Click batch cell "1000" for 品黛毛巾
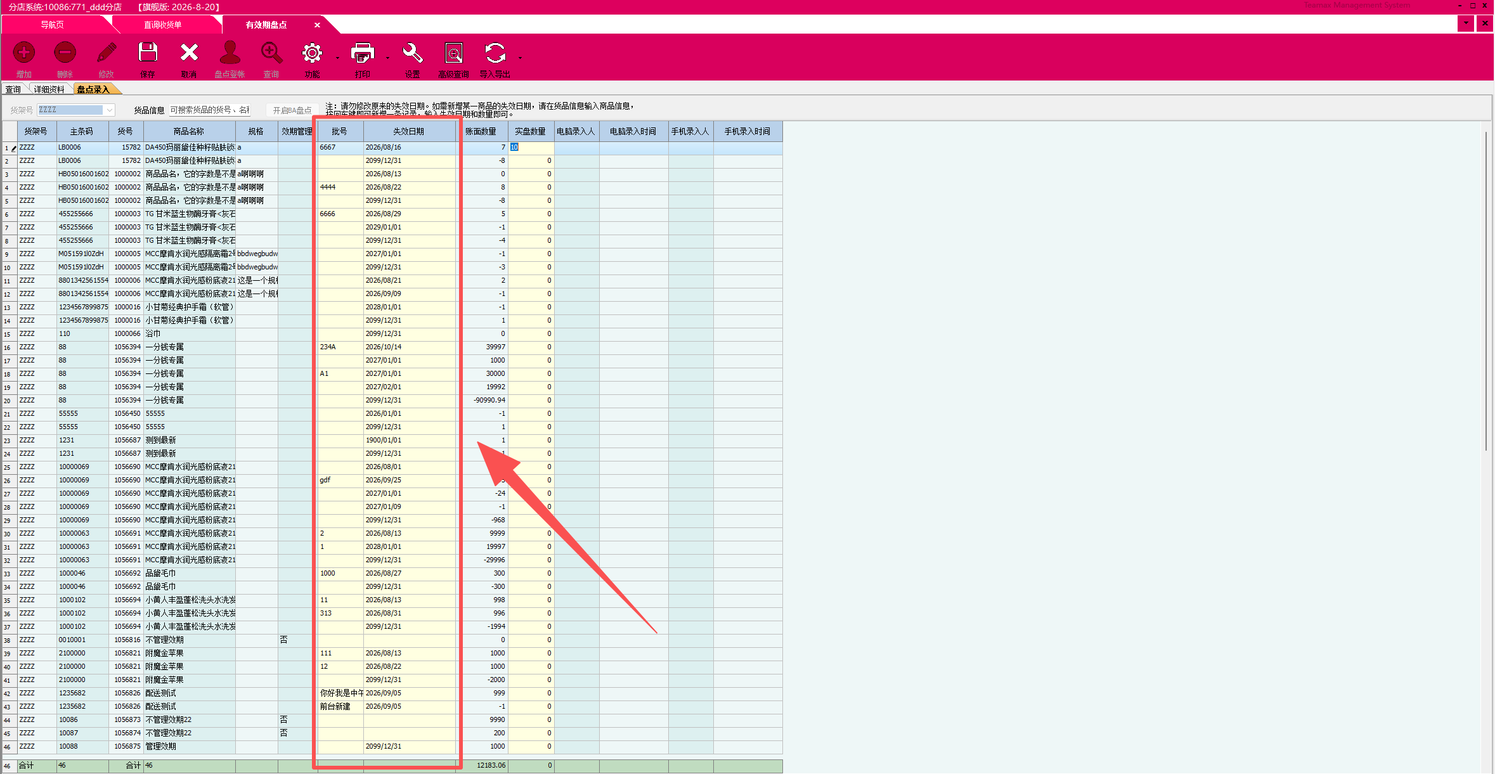This screenshot has height=774, width=1495. 340,574
